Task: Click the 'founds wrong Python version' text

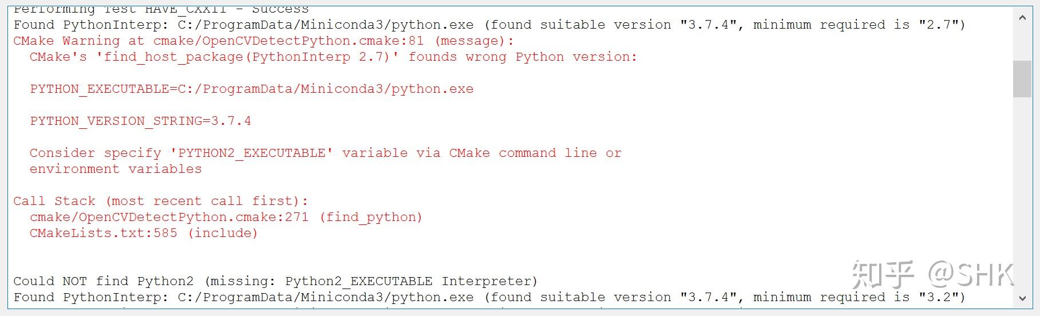Action: pyautogui.click(x=522, y=57)
